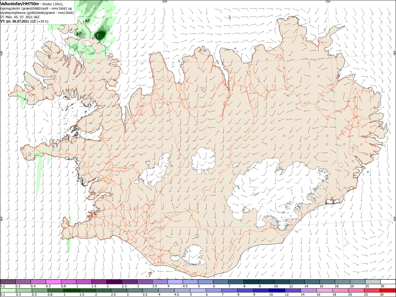Screen dimensions: 396x297
Task: Click the 15W longitude label
Action: click(327, 2)
